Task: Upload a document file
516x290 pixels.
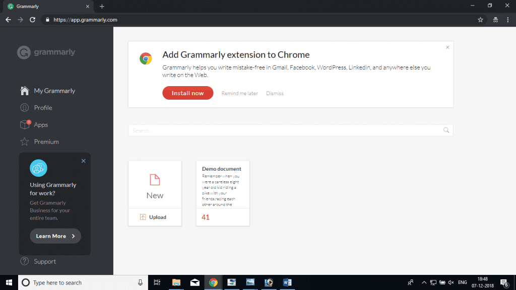Action: [x=155, y=217]
